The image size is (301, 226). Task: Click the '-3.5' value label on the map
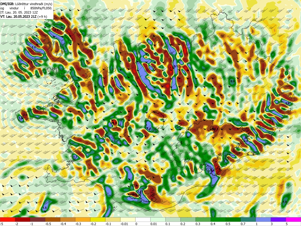pyautogui.click(x=171, y=68)
